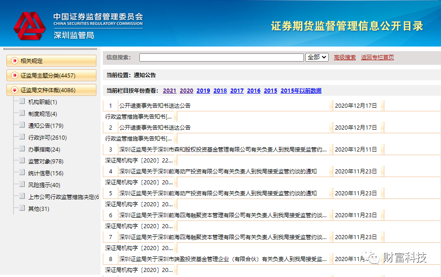Screen dimensions: 441x277
Task: Open item 7 about 深圳前海四海融聚资本管理有限公司
Action: coord(223,237)
